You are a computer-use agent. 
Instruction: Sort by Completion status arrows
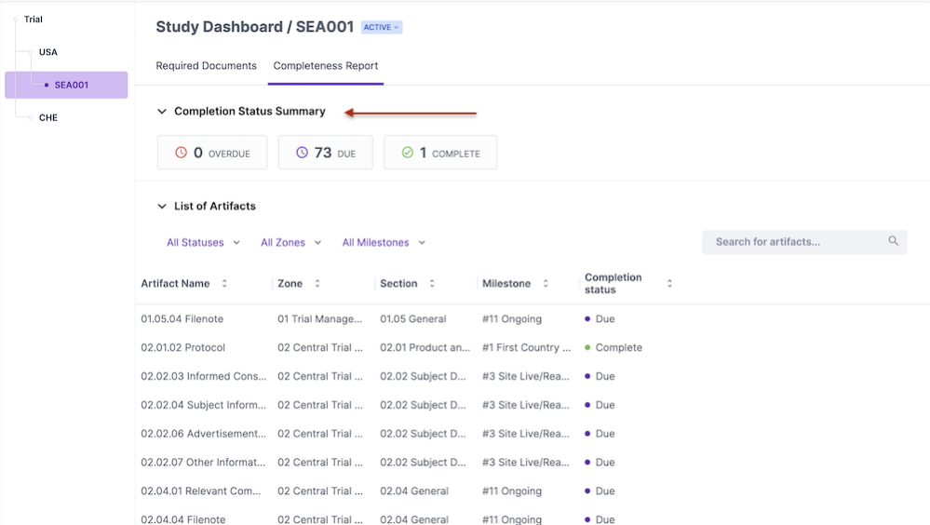pyautogui.click(x=669, y=284)
